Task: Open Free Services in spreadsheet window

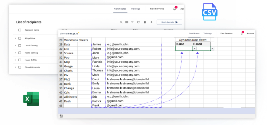Action: pos(226,33)
